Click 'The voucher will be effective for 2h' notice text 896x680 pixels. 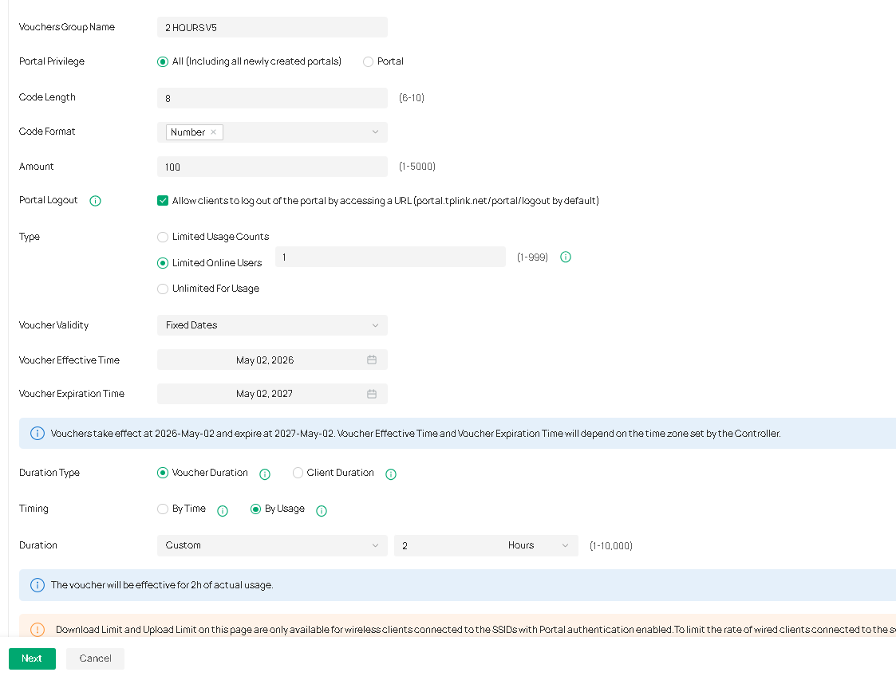(162, 585)
